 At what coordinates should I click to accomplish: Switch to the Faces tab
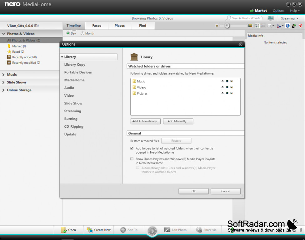tap(97, 26)
